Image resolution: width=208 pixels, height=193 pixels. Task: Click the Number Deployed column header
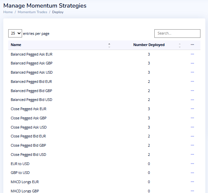(x=149, y=45)
